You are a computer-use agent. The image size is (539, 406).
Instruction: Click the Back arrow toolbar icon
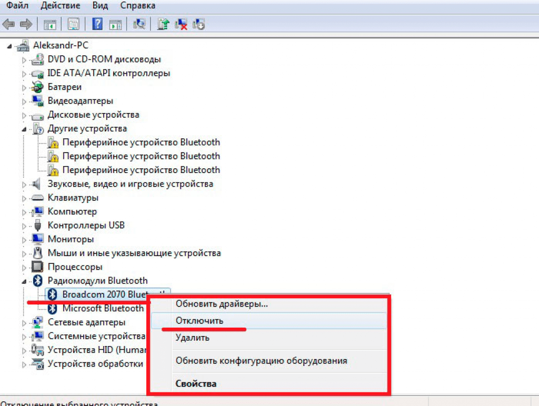tap(8, 24)
